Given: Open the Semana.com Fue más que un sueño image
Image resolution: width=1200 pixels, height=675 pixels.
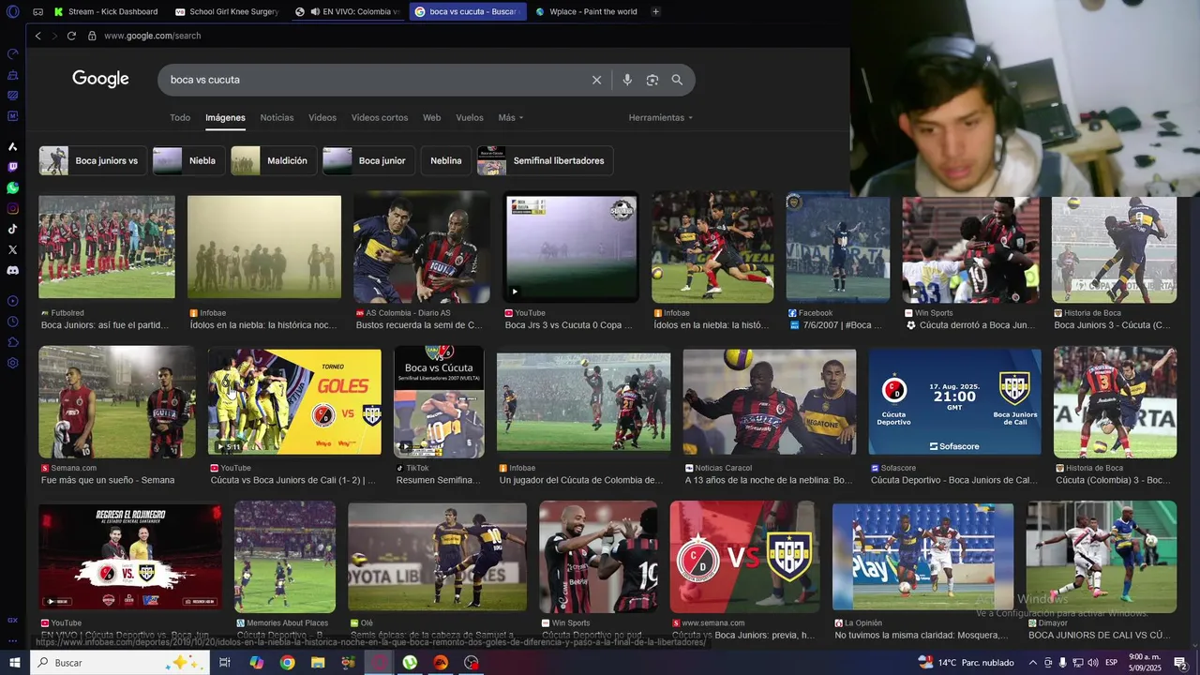Looking at the screenshot, I should [116, 402].
